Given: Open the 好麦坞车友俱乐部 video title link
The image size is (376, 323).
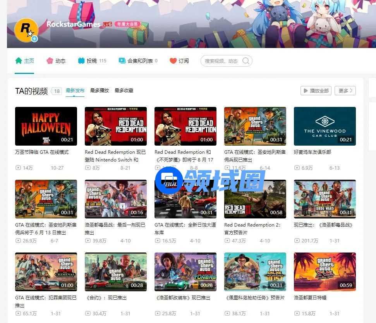Looking at the screenshot, I should [x=312, y=152].
